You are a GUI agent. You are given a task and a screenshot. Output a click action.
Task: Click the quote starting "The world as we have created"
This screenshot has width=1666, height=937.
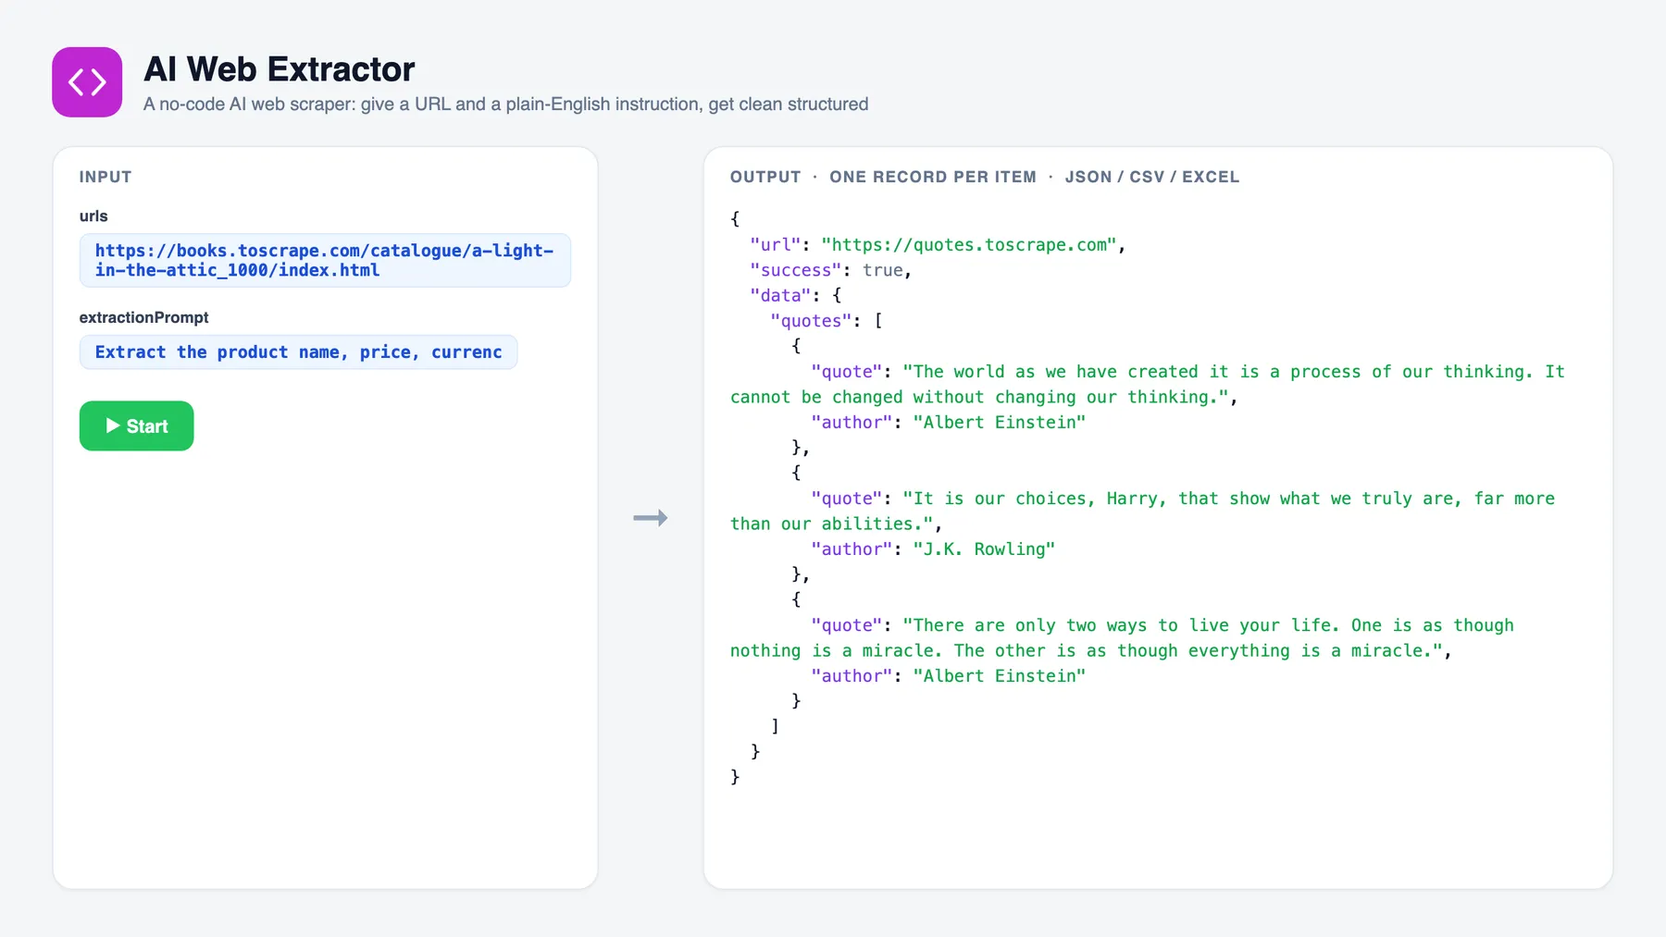1148,384
